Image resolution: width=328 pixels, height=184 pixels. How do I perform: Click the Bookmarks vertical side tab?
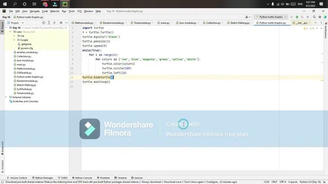click(x=2, y=148)
